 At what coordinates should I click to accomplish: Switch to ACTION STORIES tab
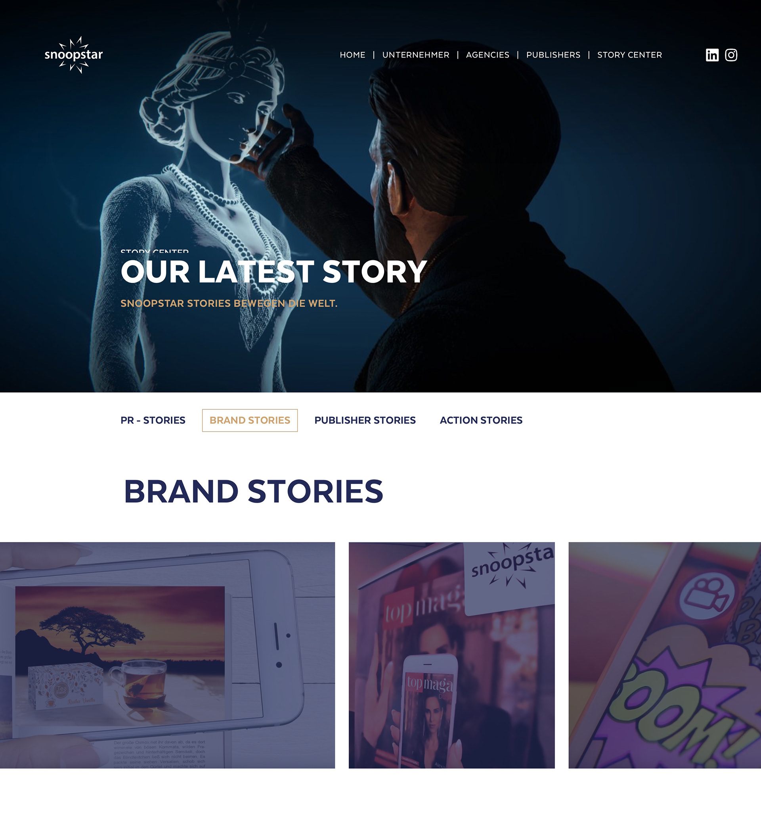point(481,420)
